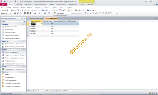158x95 pixels.
Task: Click the Copy icon in toolbar
Action: click(25, 10)
